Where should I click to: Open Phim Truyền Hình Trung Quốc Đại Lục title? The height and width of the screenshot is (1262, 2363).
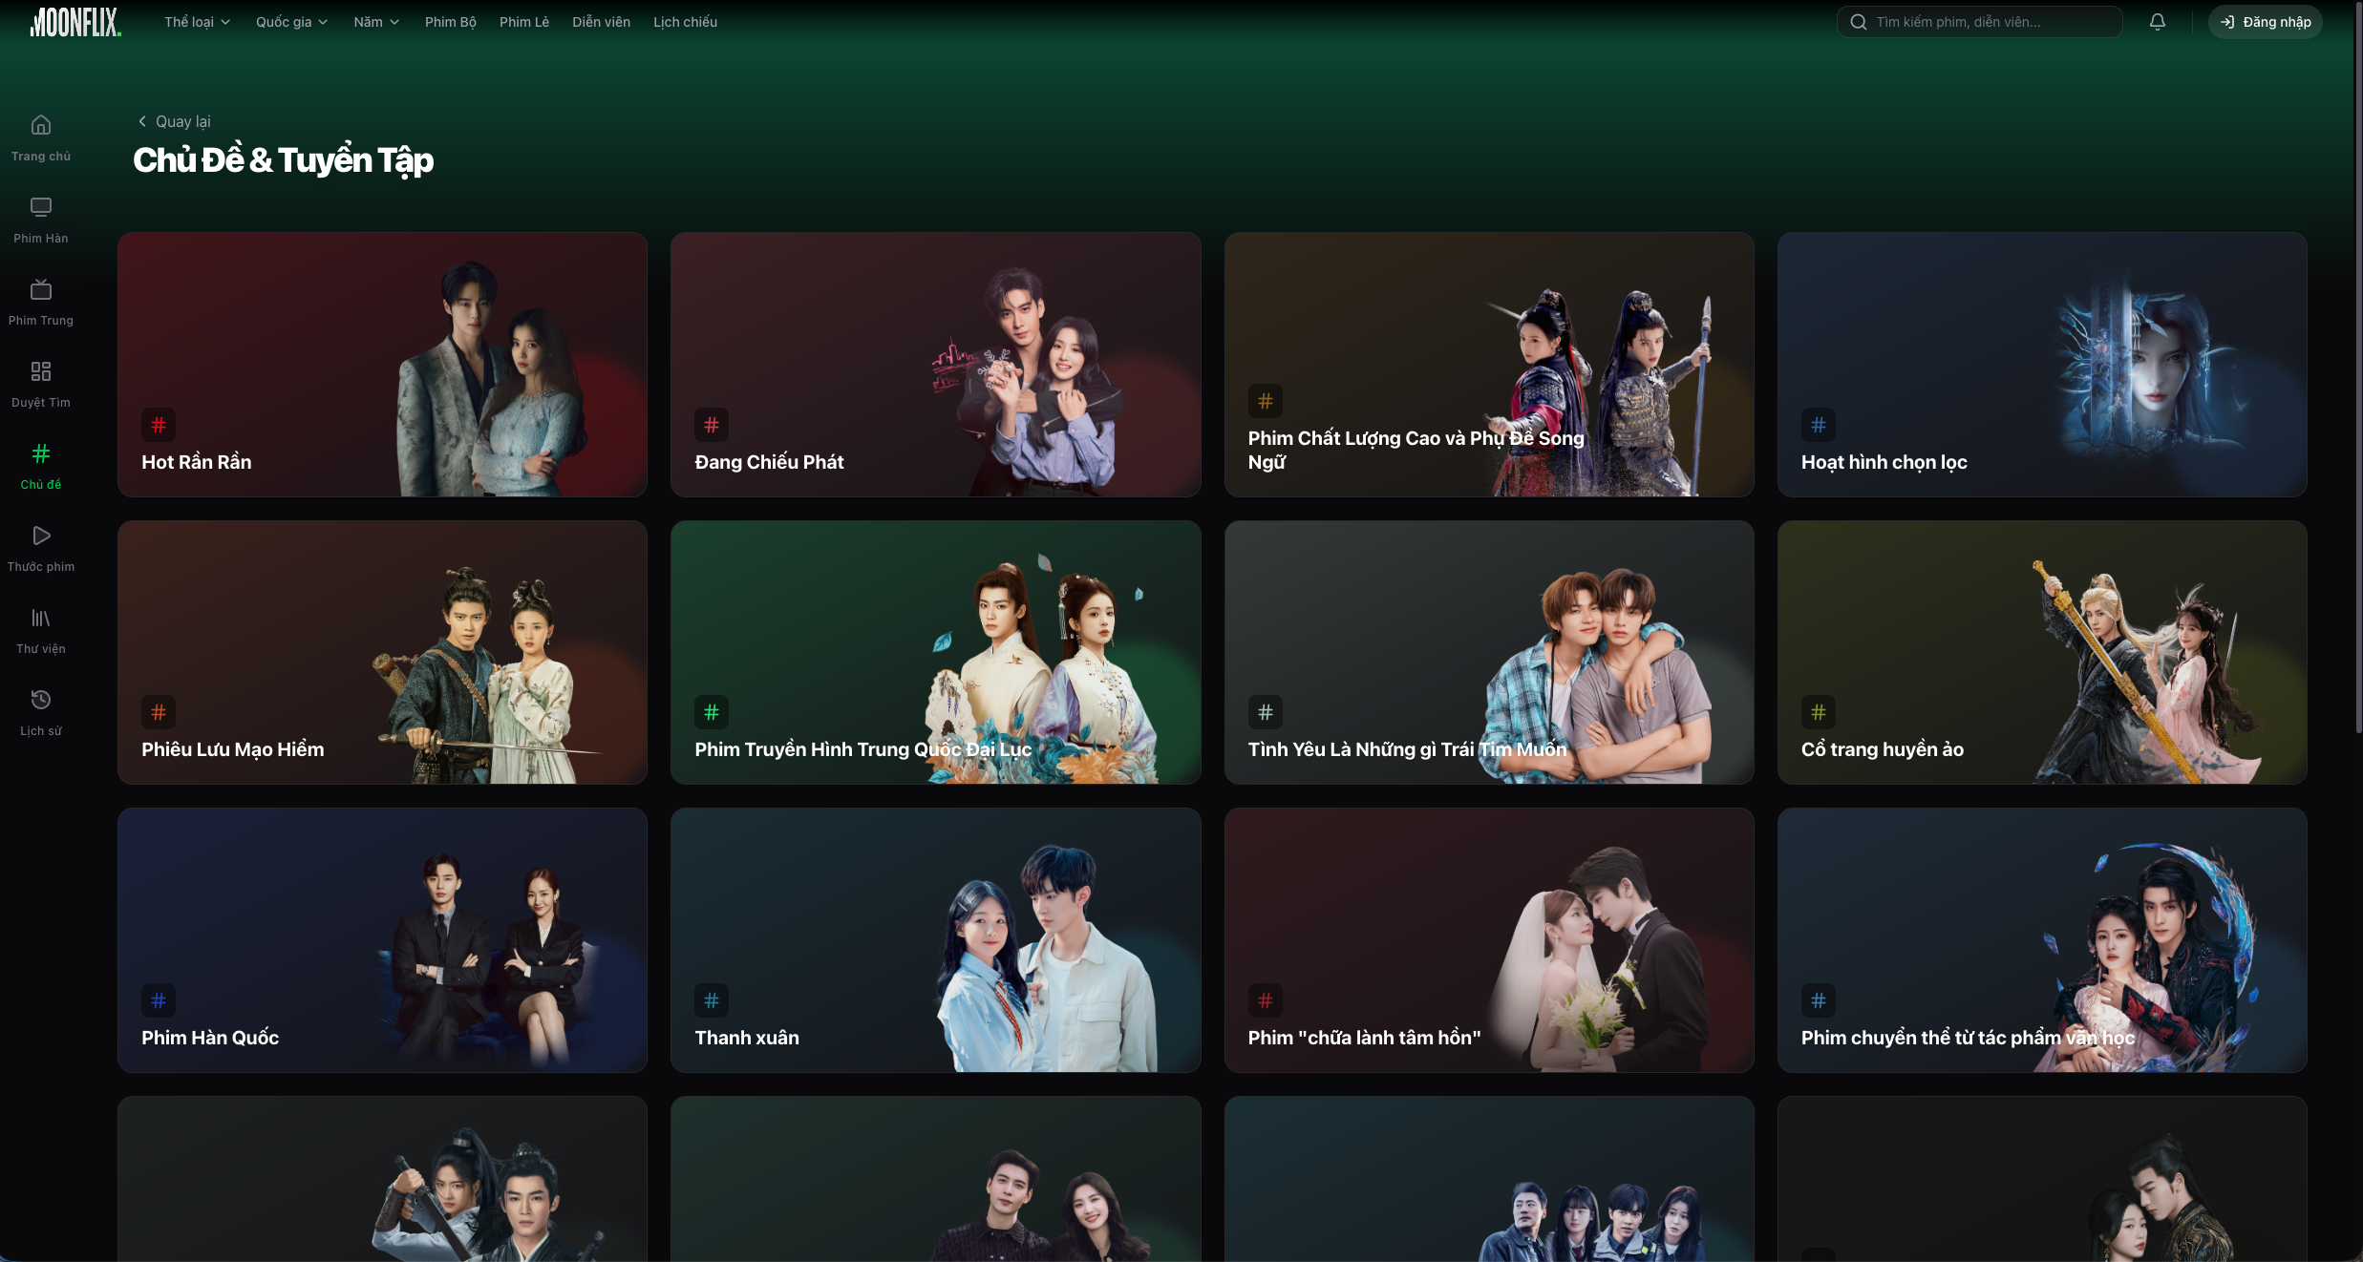click(863, 749)
